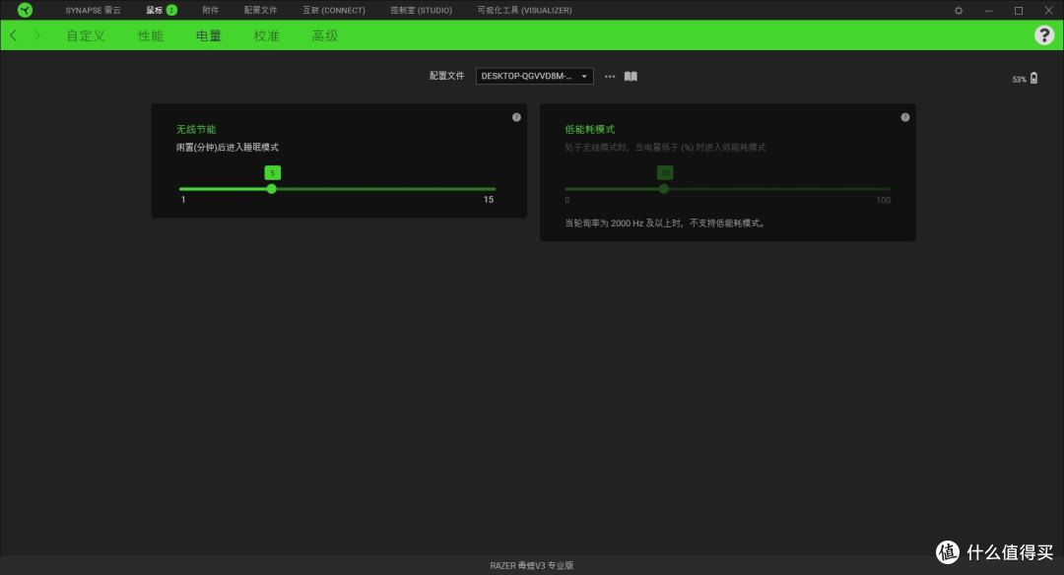Open the profile book icon

tap(631, 76)
